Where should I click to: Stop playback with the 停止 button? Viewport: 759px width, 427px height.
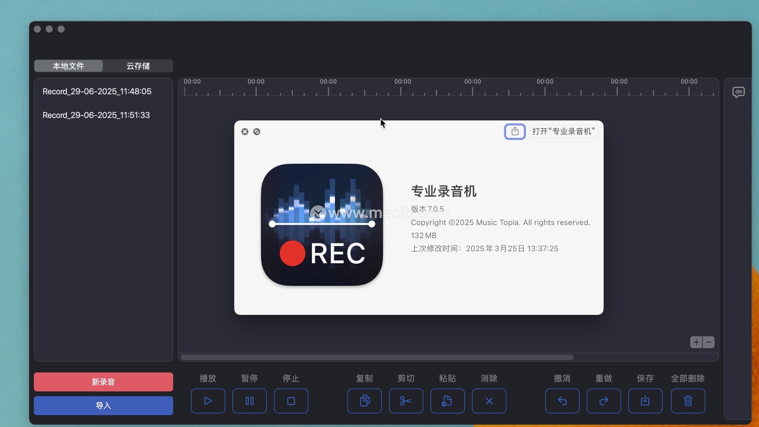pos(291,401)
